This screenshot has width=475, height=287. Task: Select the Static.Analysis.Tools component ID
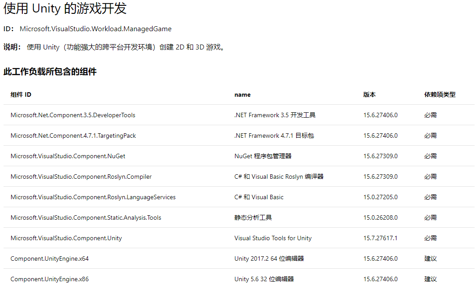[x=86, y=217]
